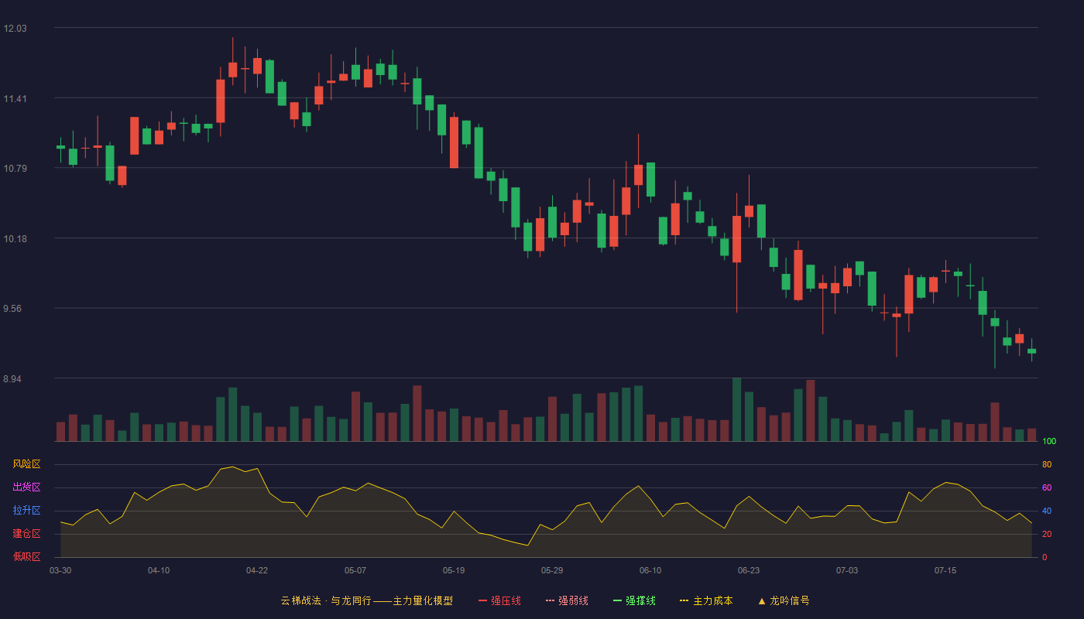Click the 05-19 date label
1084x619 pixels.
pyautogui.click(x=454, y=570)
